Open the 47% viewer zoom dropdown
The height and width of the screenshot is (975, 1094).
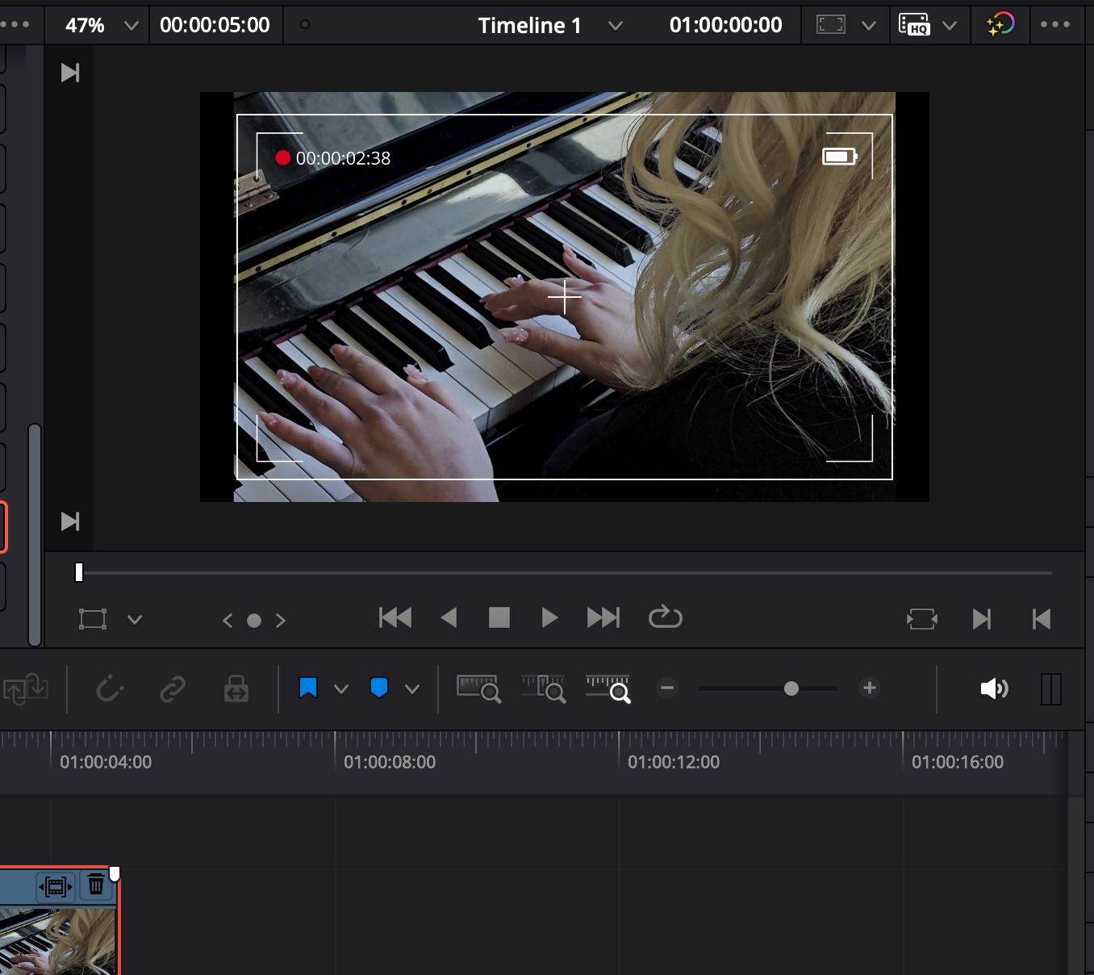(x=131, y=26)
